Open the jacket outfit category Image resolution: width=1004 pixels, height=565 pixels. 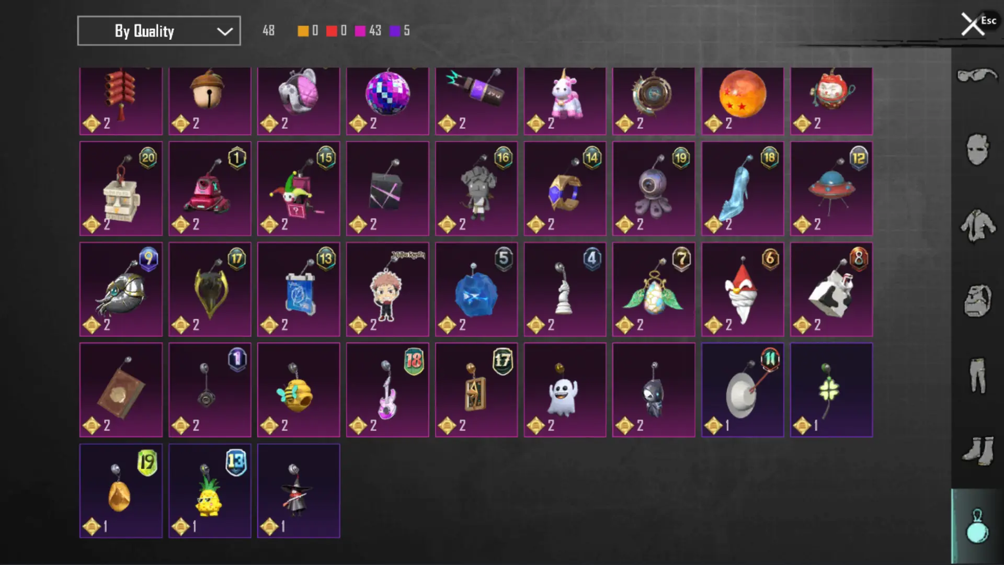coord(977,225)
